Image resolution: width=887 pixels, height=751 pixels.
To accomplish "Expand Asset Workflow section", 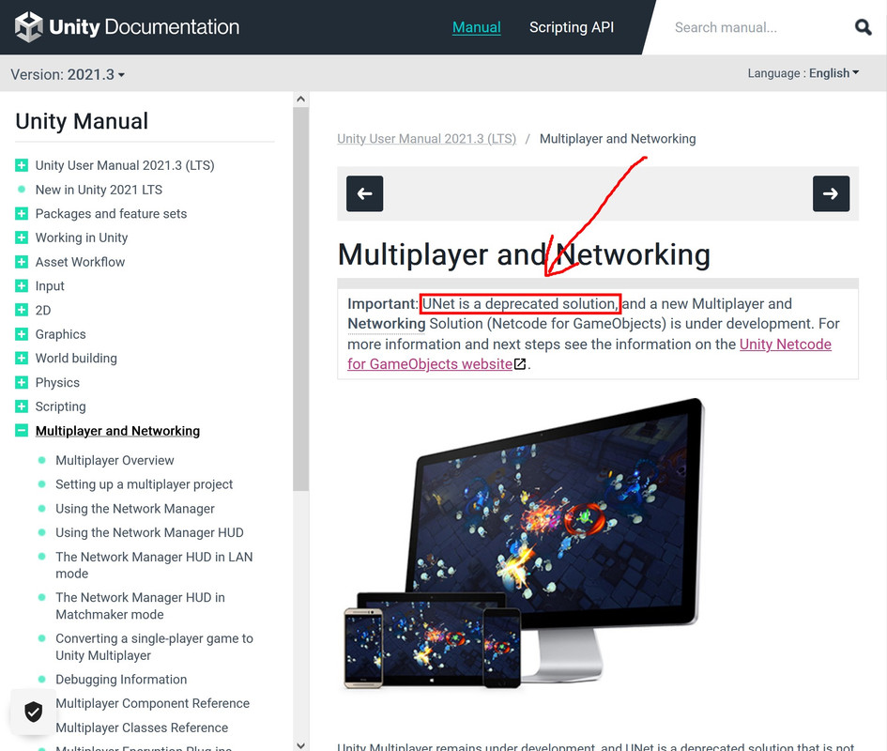I will 22,262.
